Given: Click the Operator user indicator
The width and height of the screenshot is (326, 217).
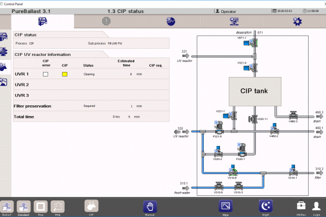Looking at the screenshot, I should pyautogui.click(x=226, y=11).
